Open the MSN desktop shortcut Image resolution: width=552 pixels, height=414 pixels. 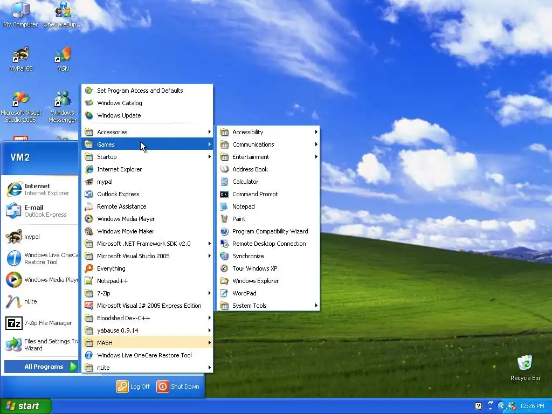[x=63, y=59]
